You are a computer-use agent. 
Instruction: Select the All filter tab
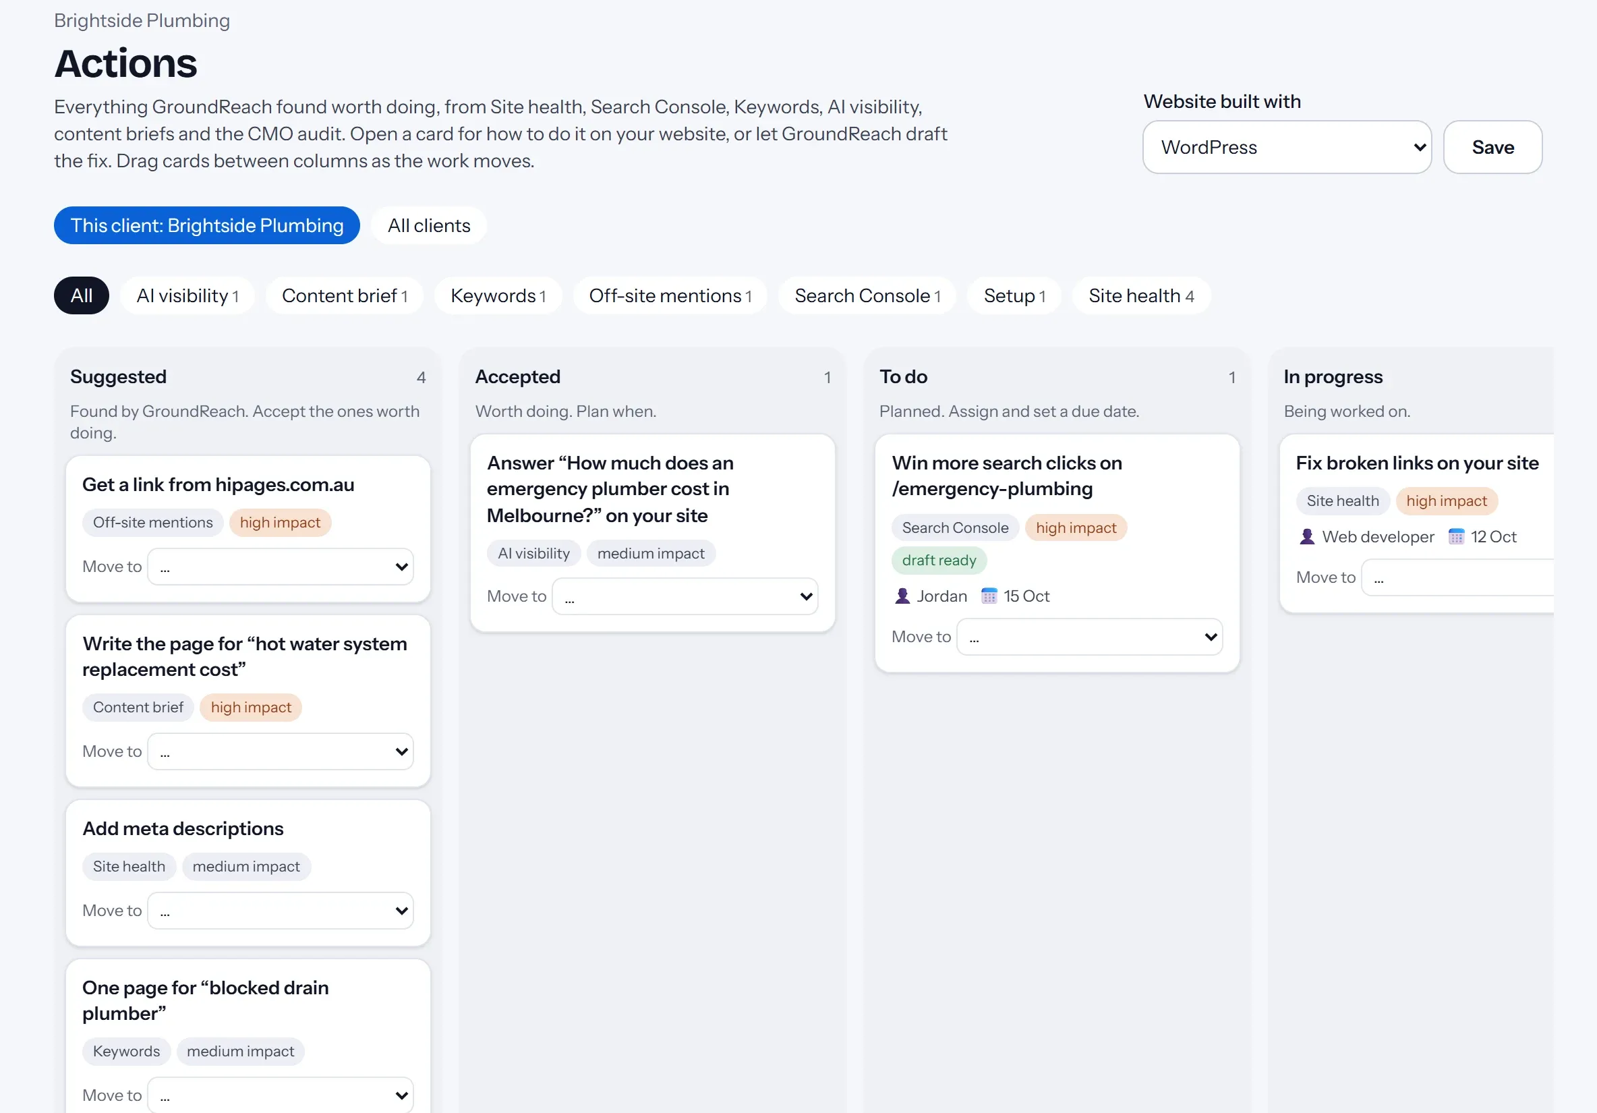click(82, 295)
